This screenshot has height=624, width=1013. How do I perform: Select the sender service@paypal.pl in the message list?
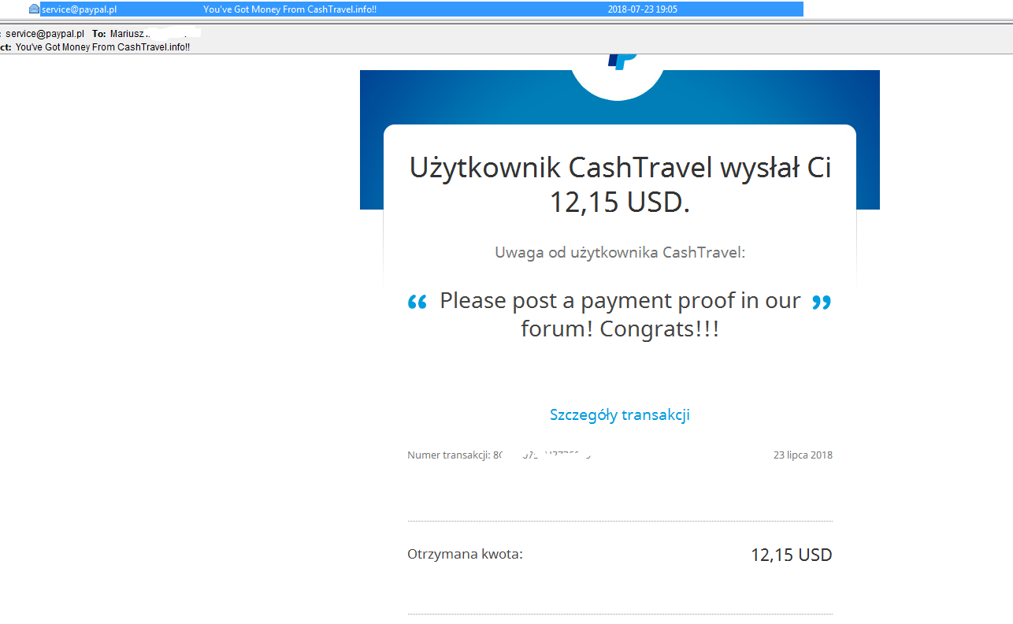pos(80,9)
